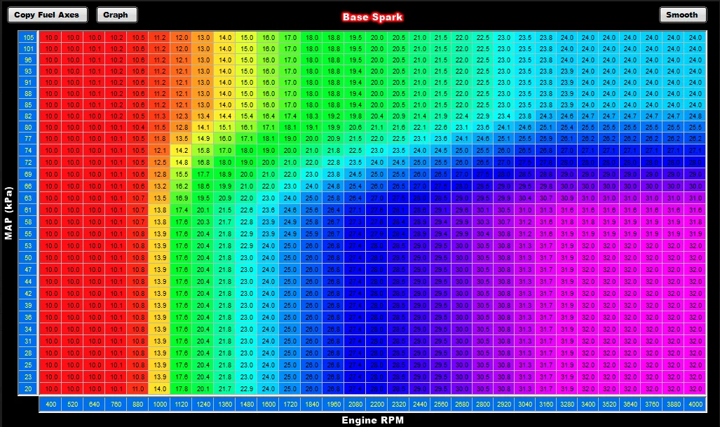Image resolution: width=720 pixels, height=427 pixels.
Task: Select the 20.6 cell at 80 kPa, 2080 RPM
Action: [x=355, y=127]
